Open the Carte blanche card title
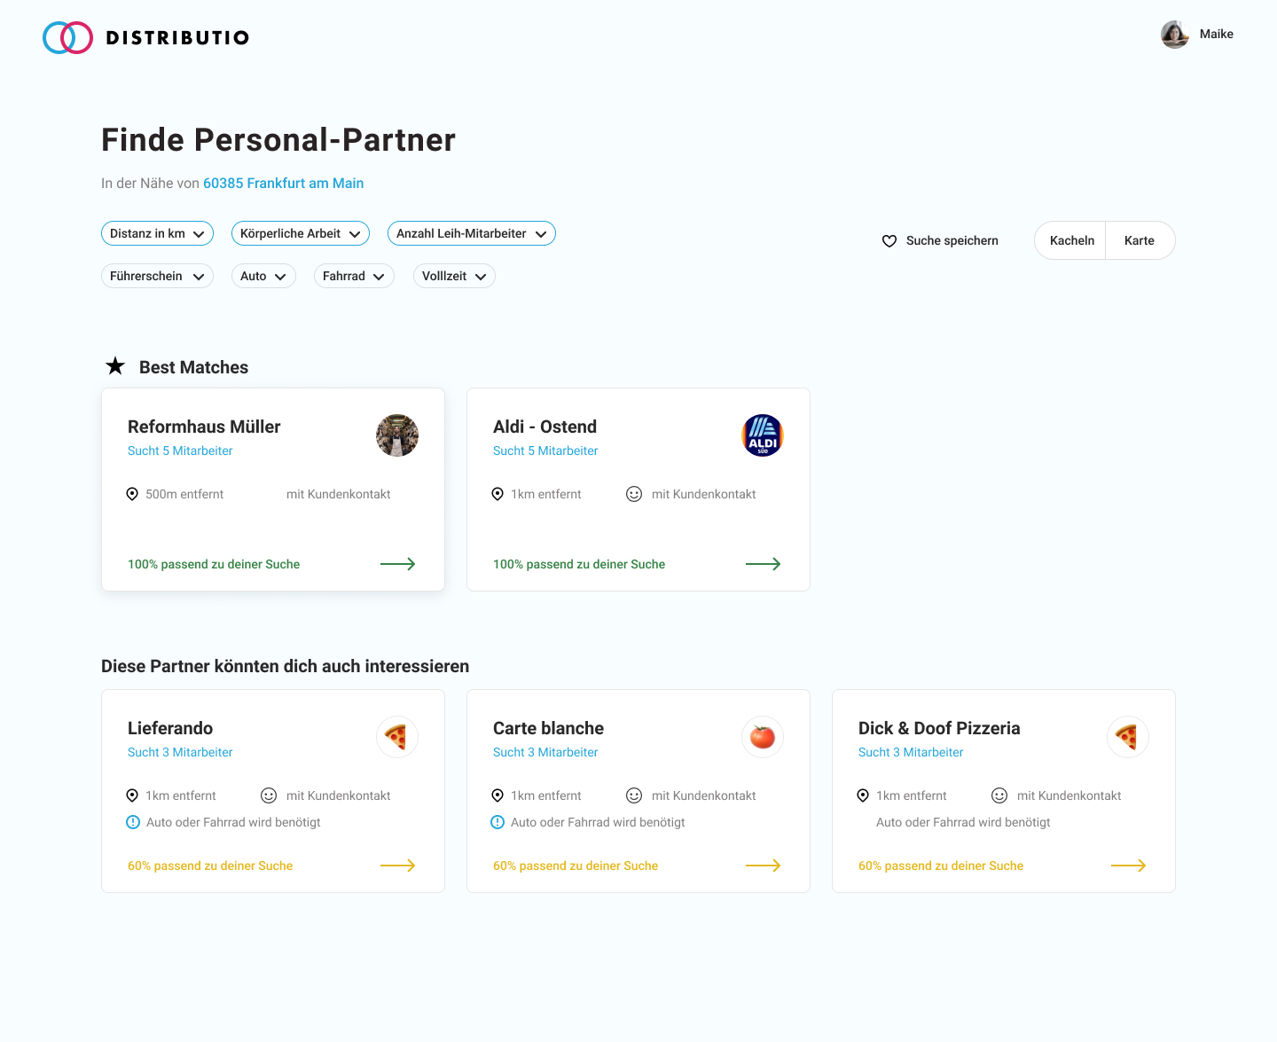 [548, 728]
